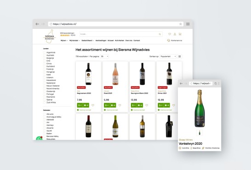251x170 pixels.
Task: Open the rosé wine bottle image
Action: coord(115,74)
